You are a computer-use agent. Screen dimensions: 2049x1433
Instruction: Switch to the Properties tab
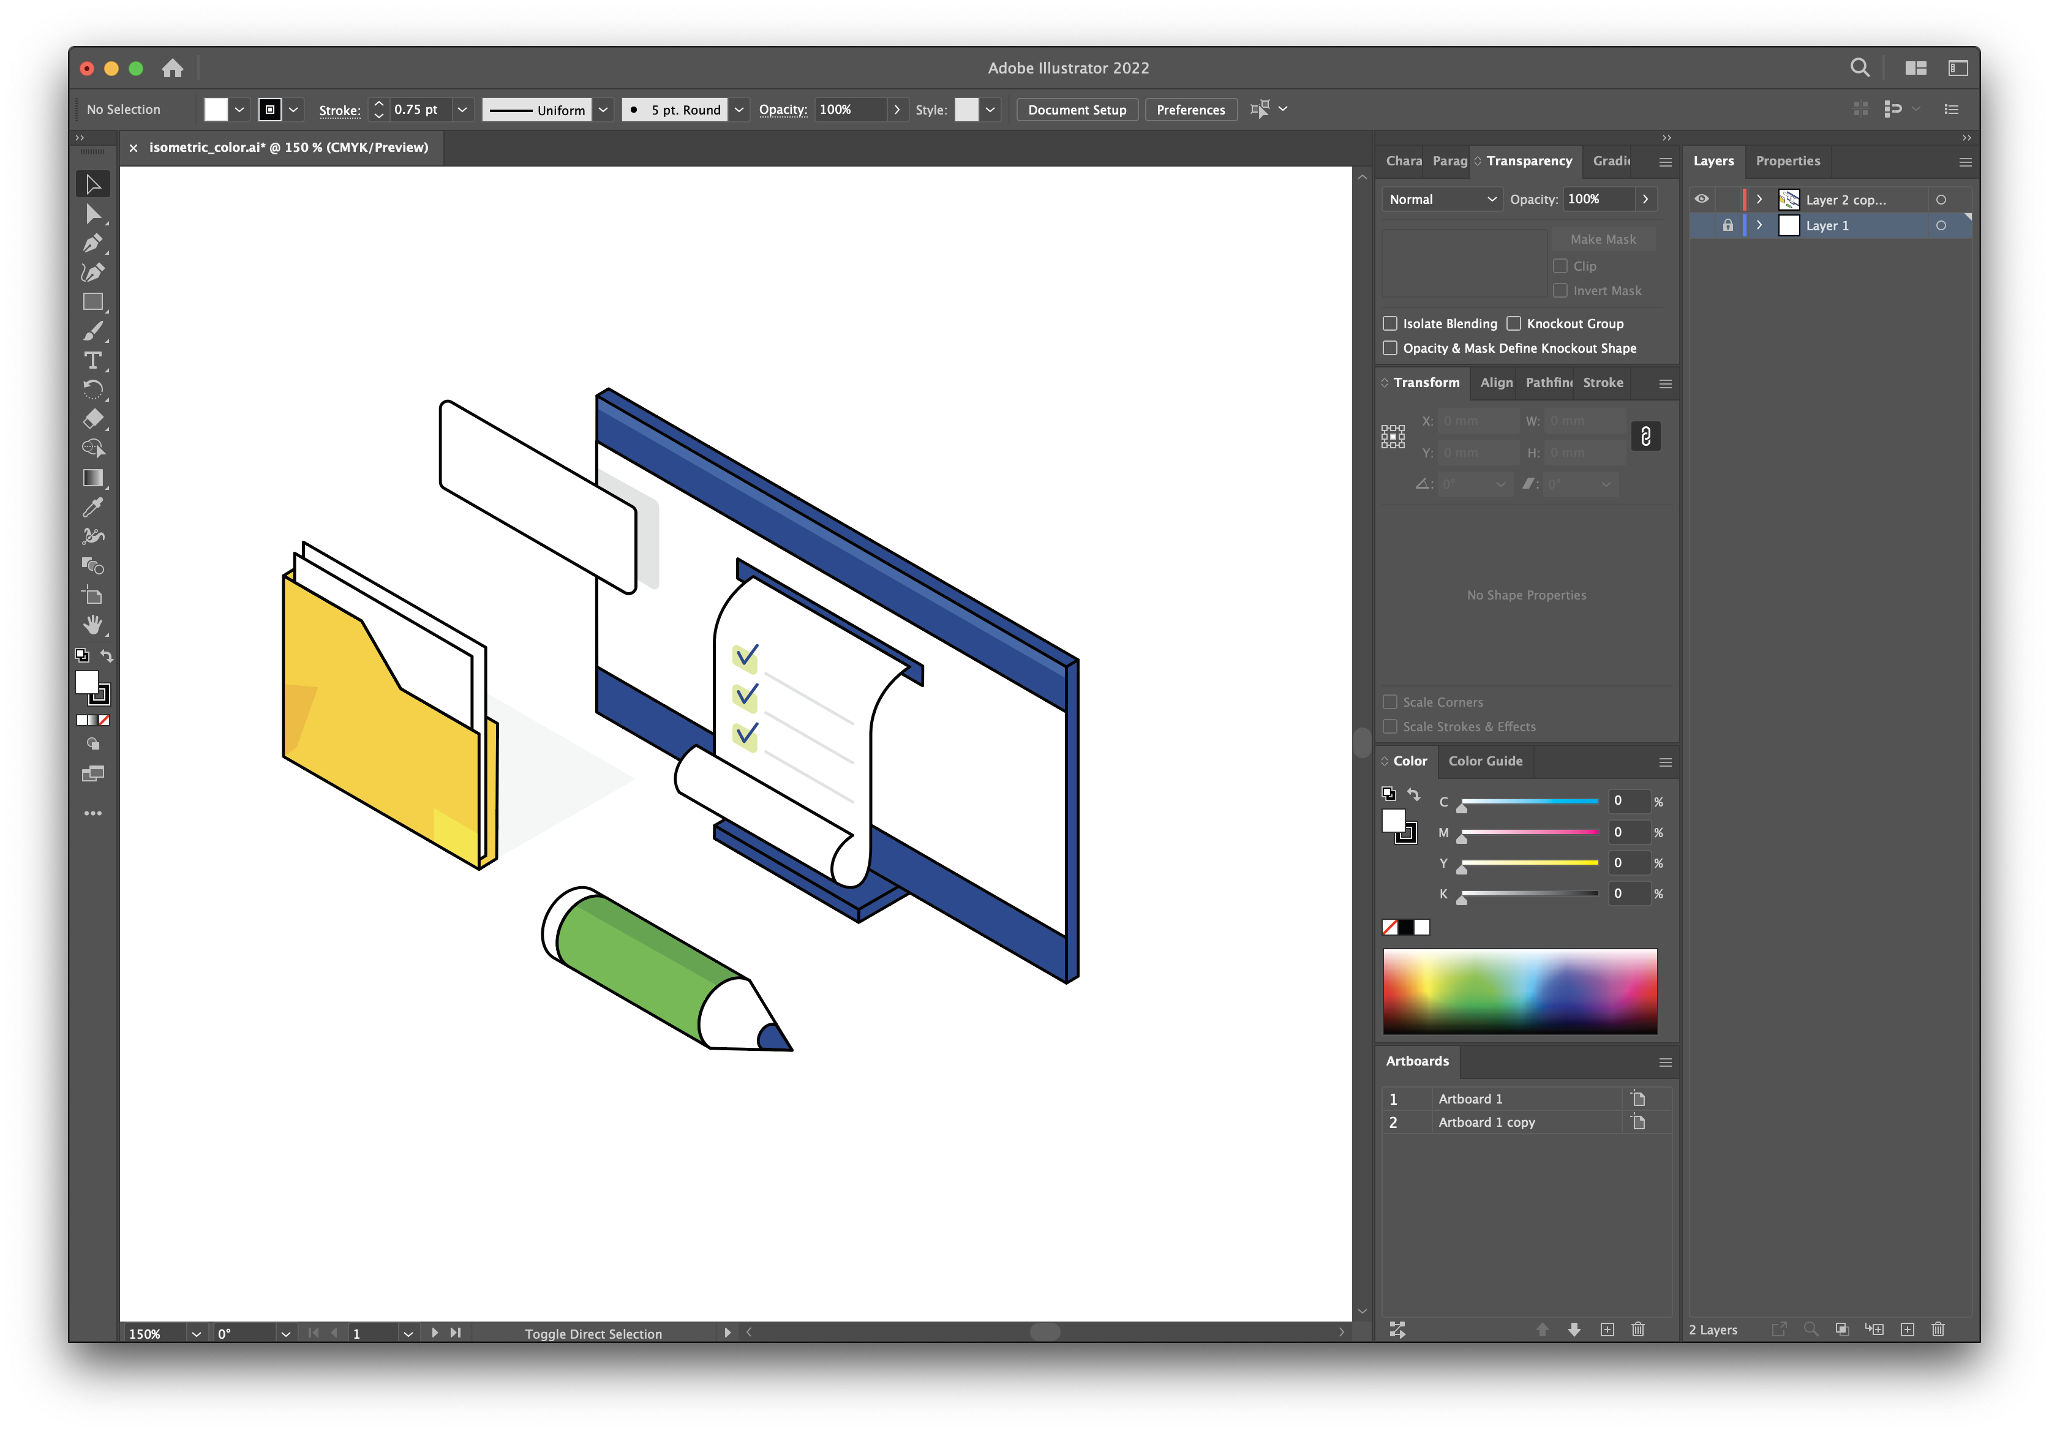[1788, 160]
